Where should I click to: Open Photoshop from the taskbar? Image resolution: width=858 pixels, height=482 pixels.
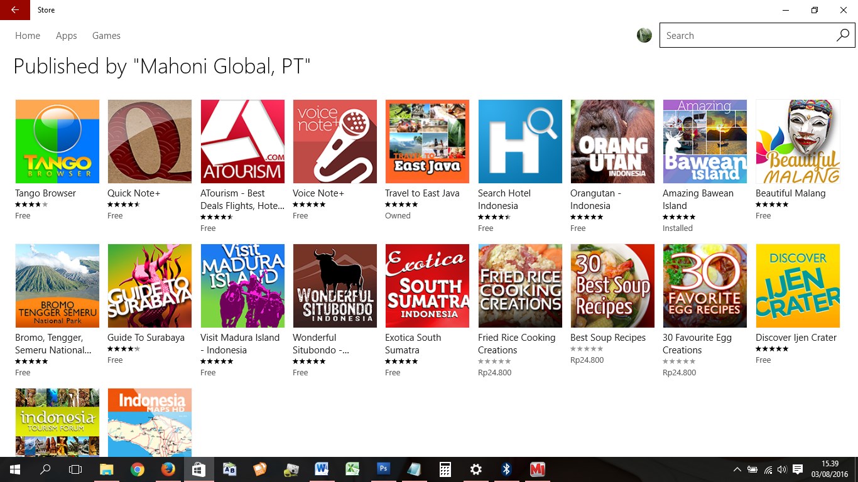point(383,469)
